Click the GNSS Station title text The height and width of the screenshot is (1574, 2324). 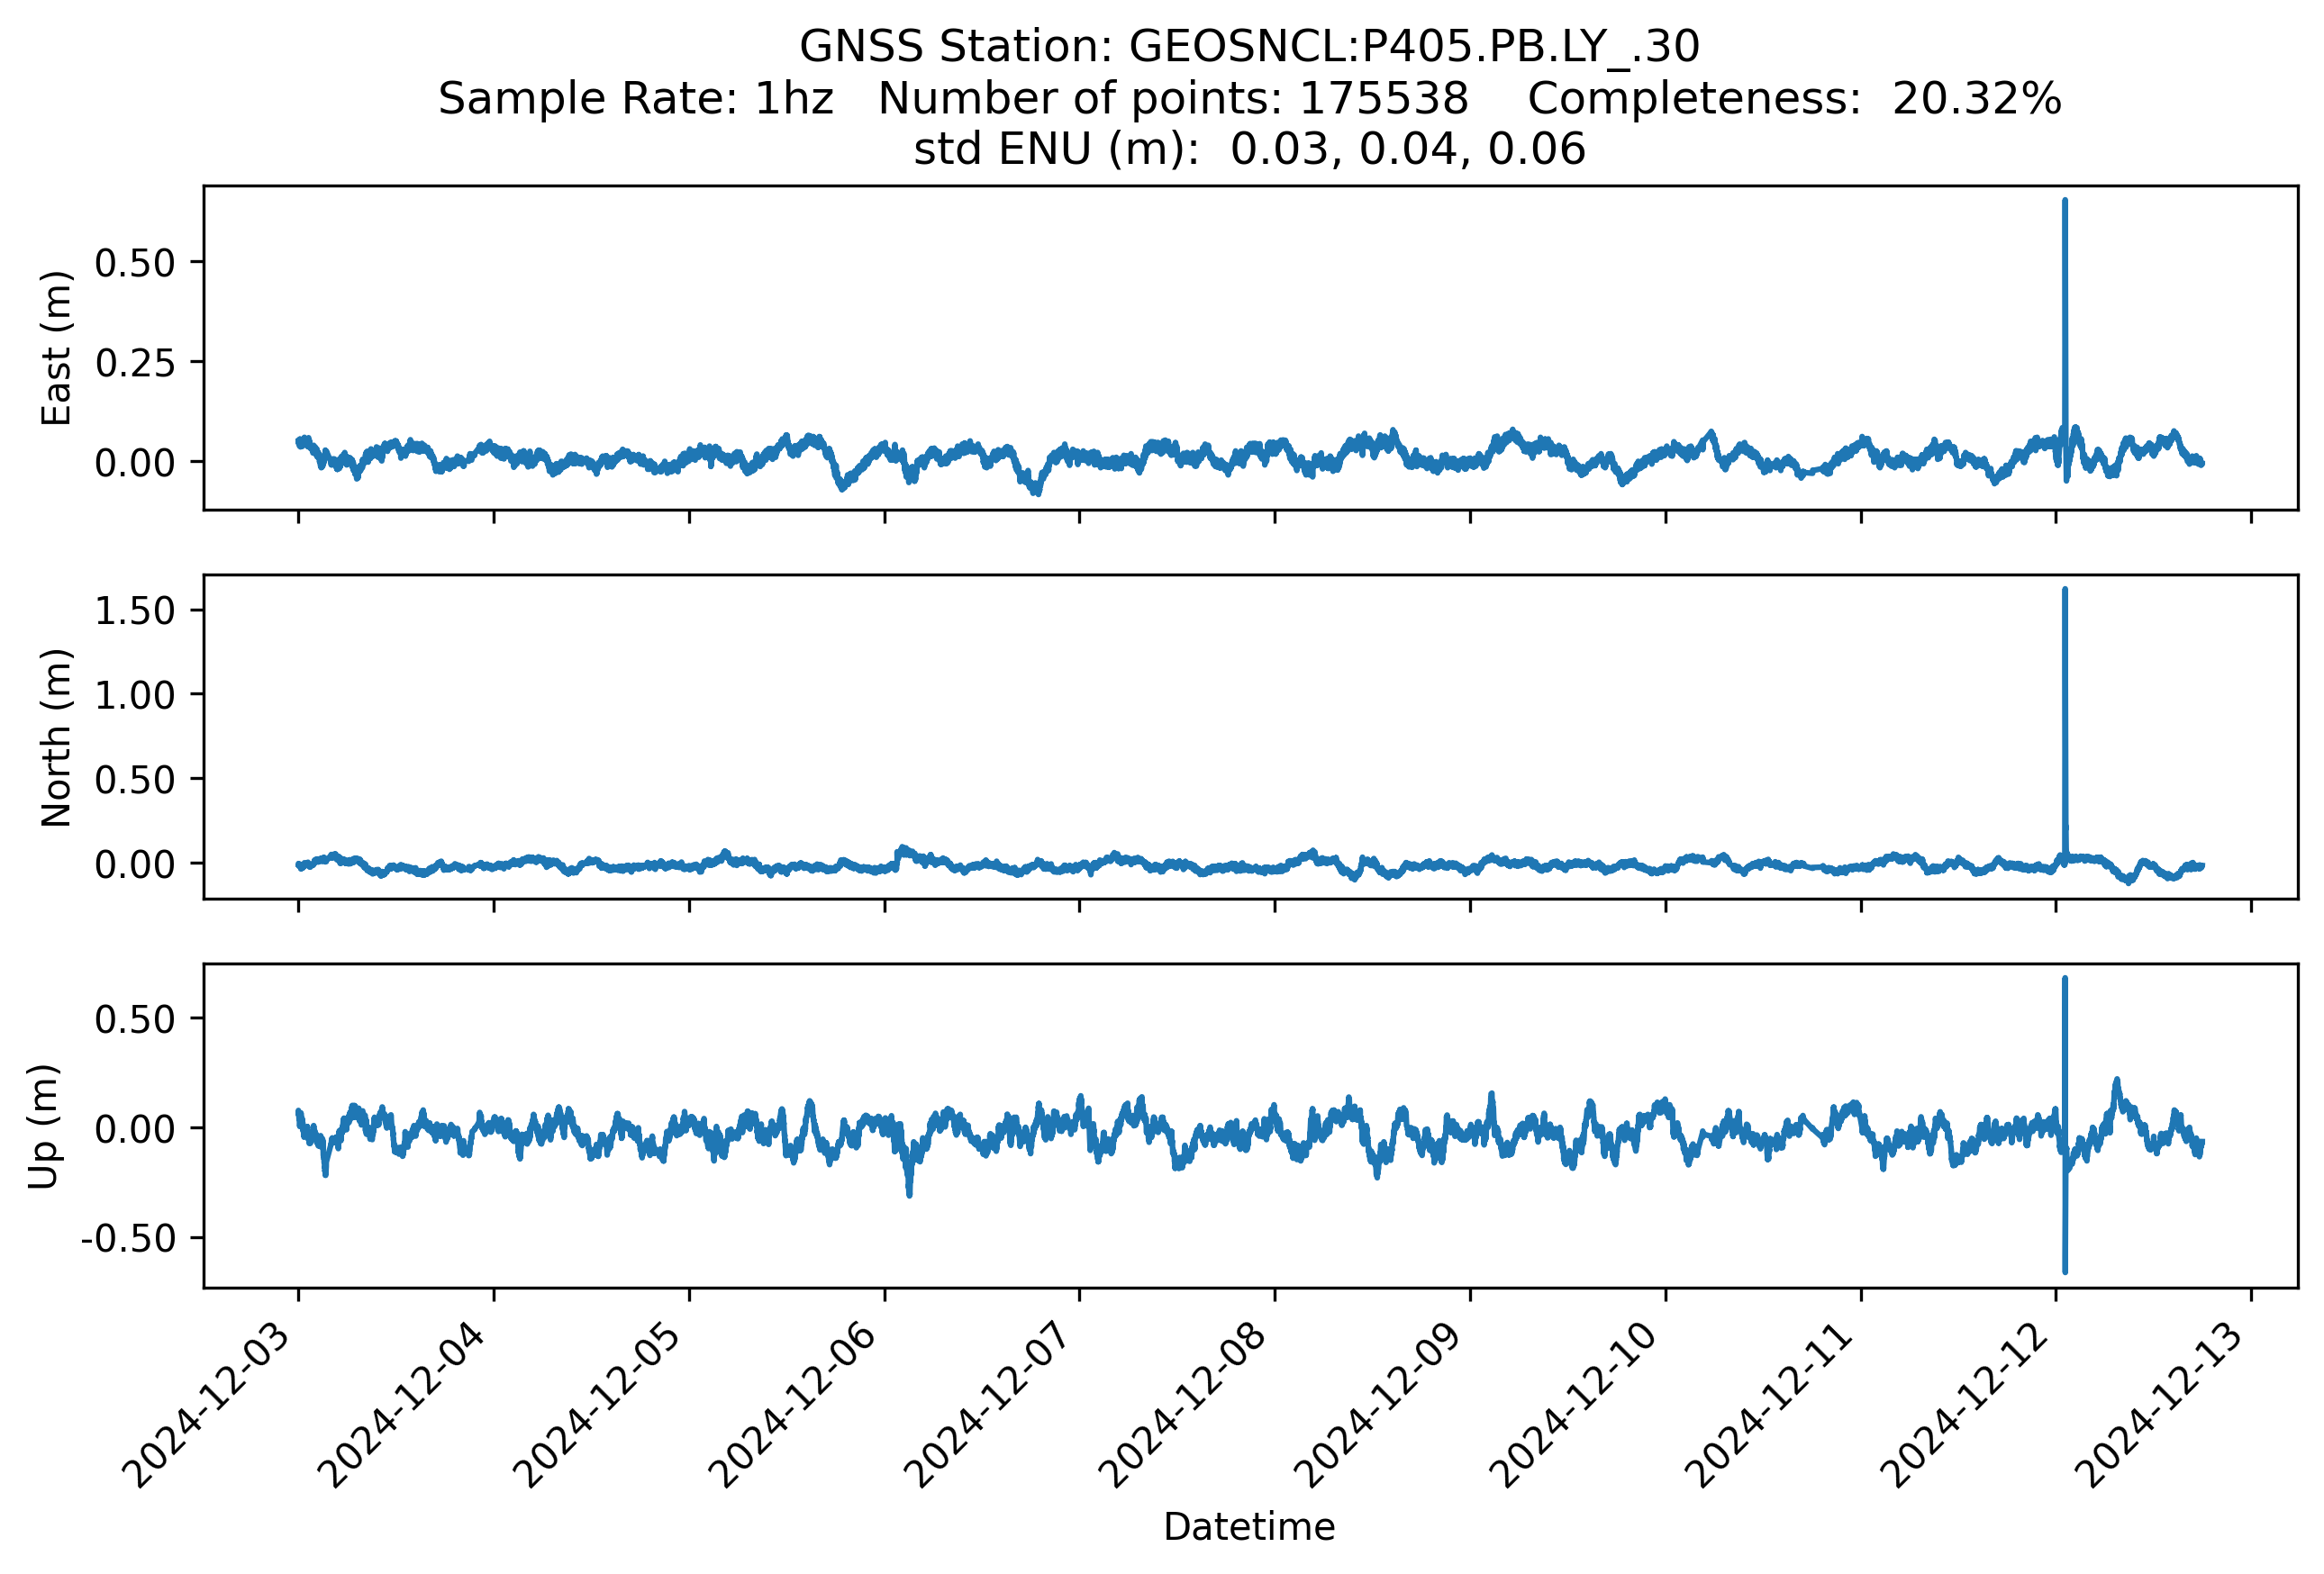[1249, 47]
